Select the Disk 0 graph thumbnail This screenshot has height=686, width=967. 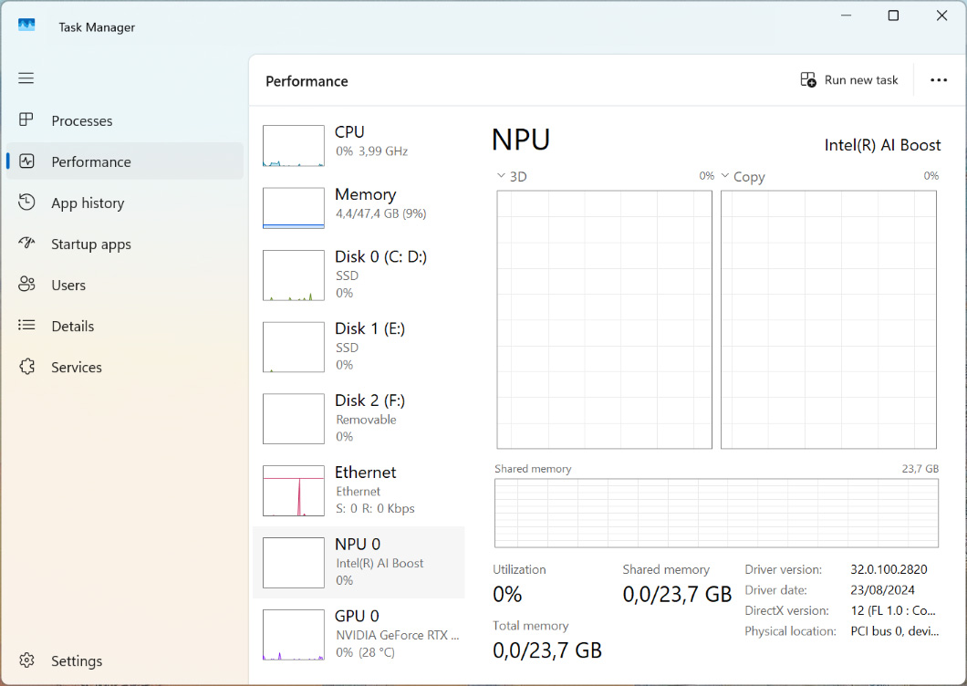(x=294, y=275)
